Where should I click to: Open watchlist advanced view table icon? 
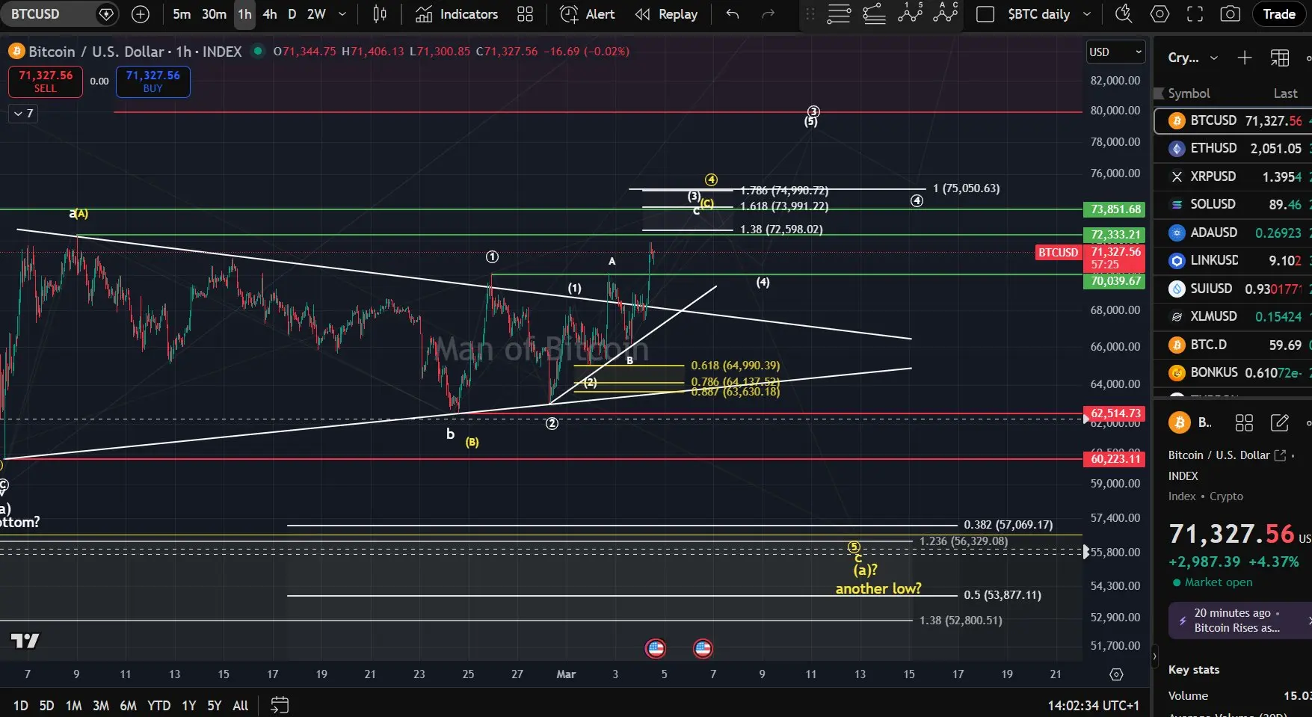pos(1279,58)
